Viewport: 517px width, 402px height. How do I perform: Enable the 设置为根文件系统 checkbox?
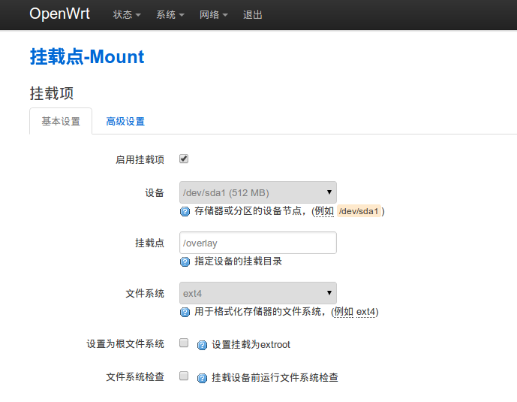(184, 343)
